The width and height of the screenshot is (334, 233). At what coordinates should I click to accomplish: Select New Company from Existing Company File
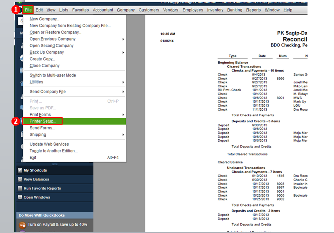click(x=75, y=25)
